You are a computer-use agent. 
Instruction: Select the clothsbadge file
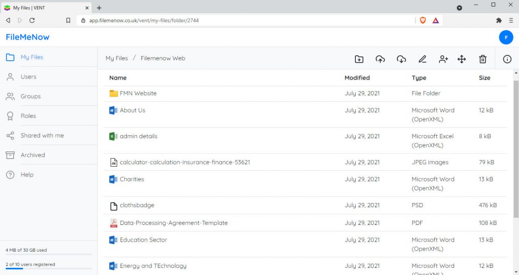(x=137, y=205)
